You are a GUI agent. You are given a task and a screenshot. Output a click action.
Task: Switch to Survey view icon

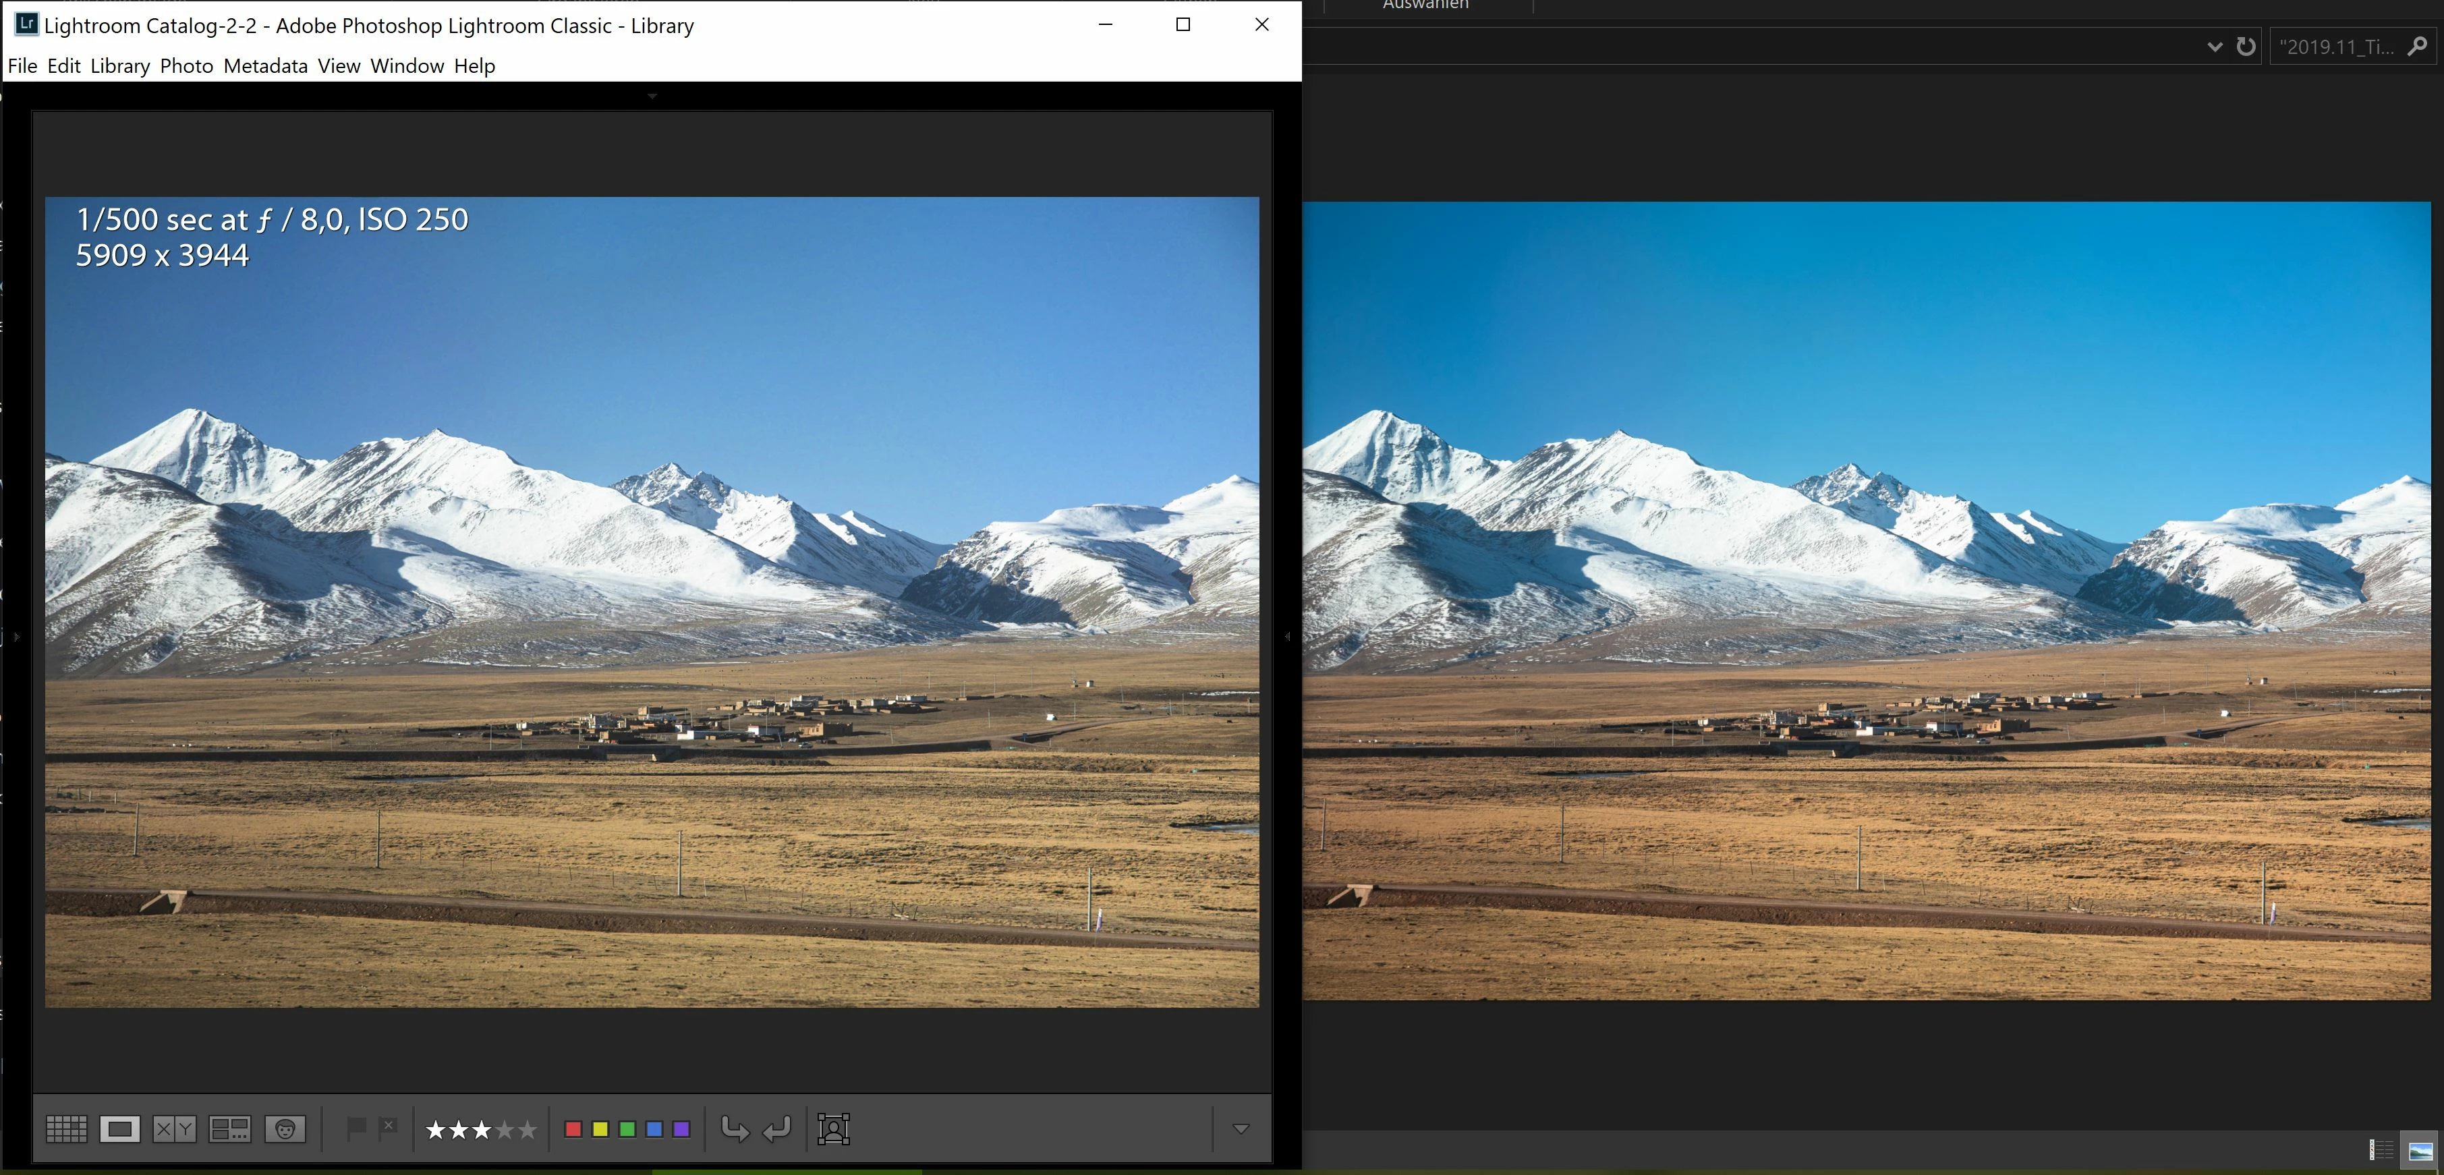229,1128
